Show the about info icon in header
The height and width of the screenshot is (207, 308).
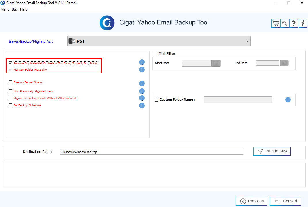click(x=303, y=23)
